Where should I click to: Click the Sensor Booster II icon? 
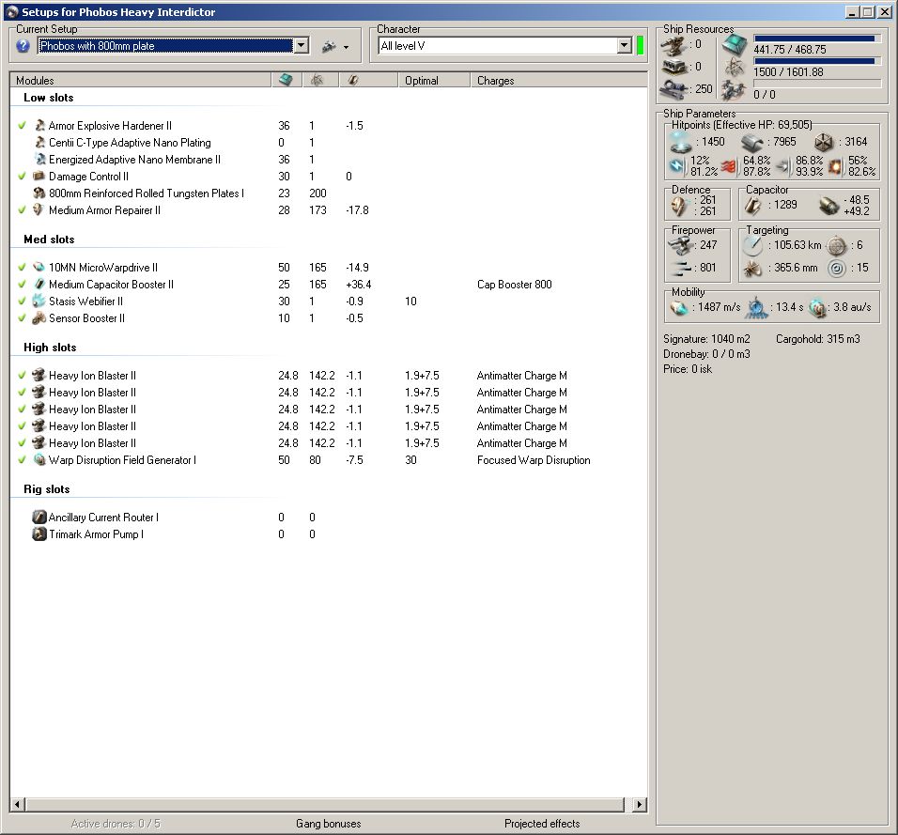coord(39,317)
